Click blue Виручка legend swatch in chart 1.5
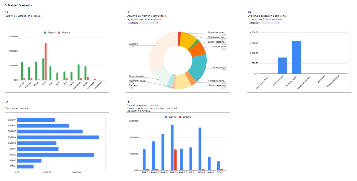Viewport: 357px width, 181px height. pyautogui.click(x=166, y=117)
